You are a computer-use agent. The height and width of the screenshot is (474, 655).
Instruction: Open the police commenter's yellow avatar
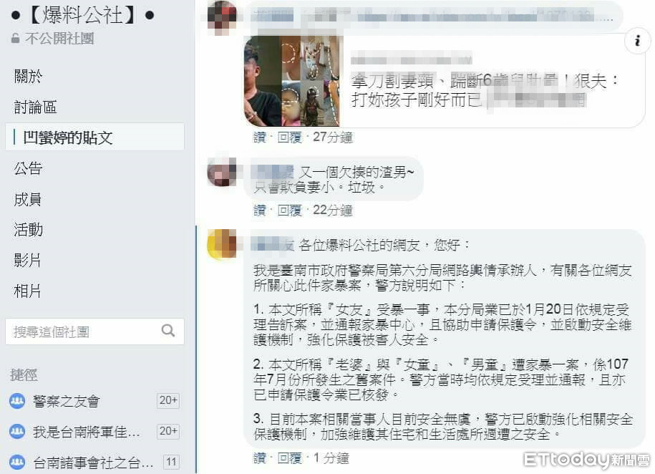(222, 244)
